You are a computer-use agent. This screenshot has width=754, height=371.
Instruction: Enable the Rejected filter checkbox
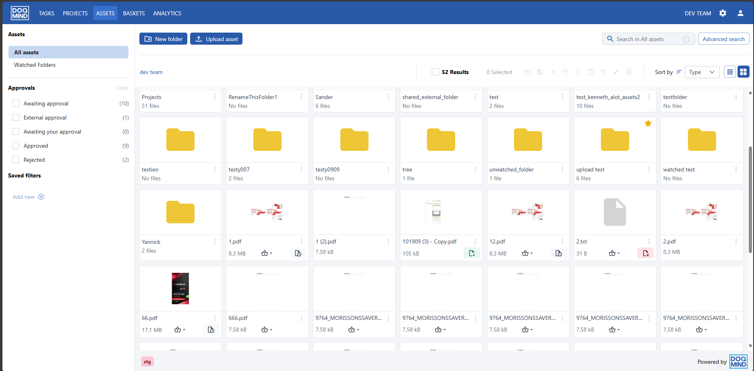(x=16, y=160)
